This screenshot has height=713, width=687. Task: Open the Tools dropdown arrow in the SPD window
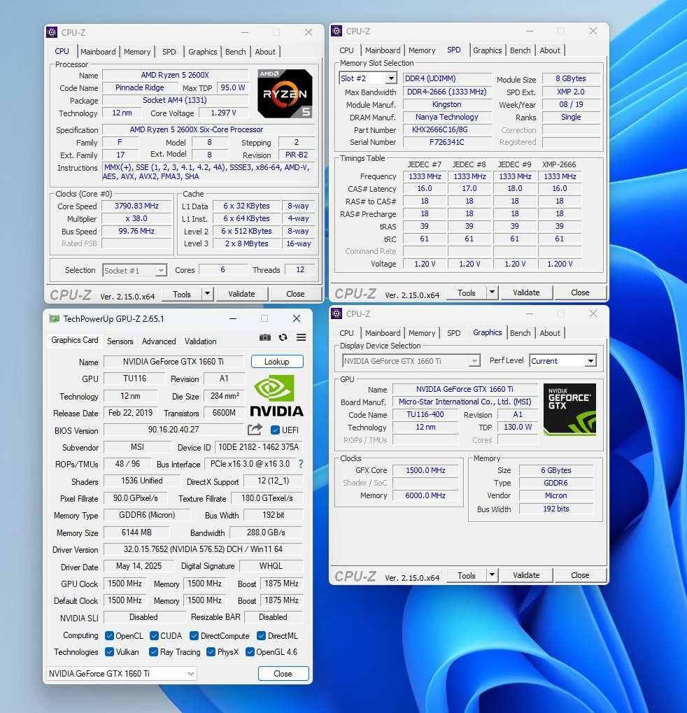point(492,292)
